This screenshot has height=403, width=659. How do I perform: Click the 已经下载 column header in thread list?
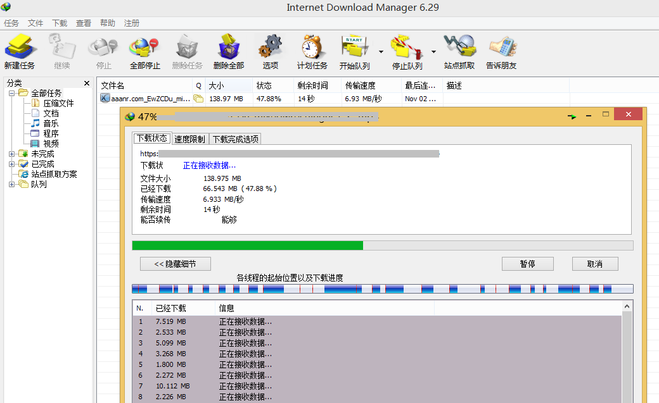pyautogui.click(x=183, y=308)
